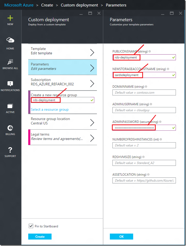This screenshot has height=246, width=186.
Task: Click the DOMAINNAME input field
Action: coord(144,92)
